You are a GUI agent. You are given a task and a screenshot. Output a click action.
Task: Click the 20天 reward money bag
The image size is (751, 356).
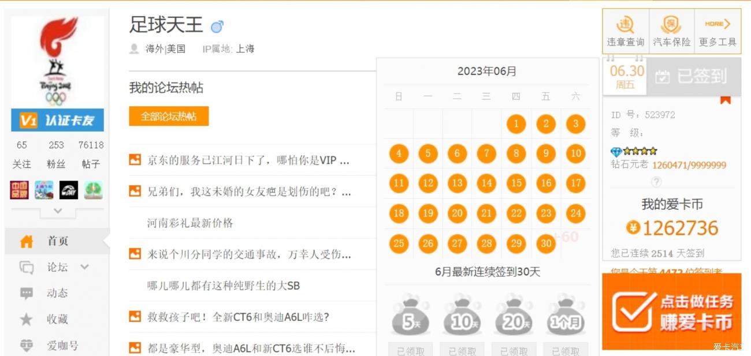tap(514, 316)
